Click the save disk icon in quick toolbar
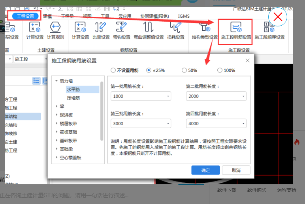 [26, 9]
